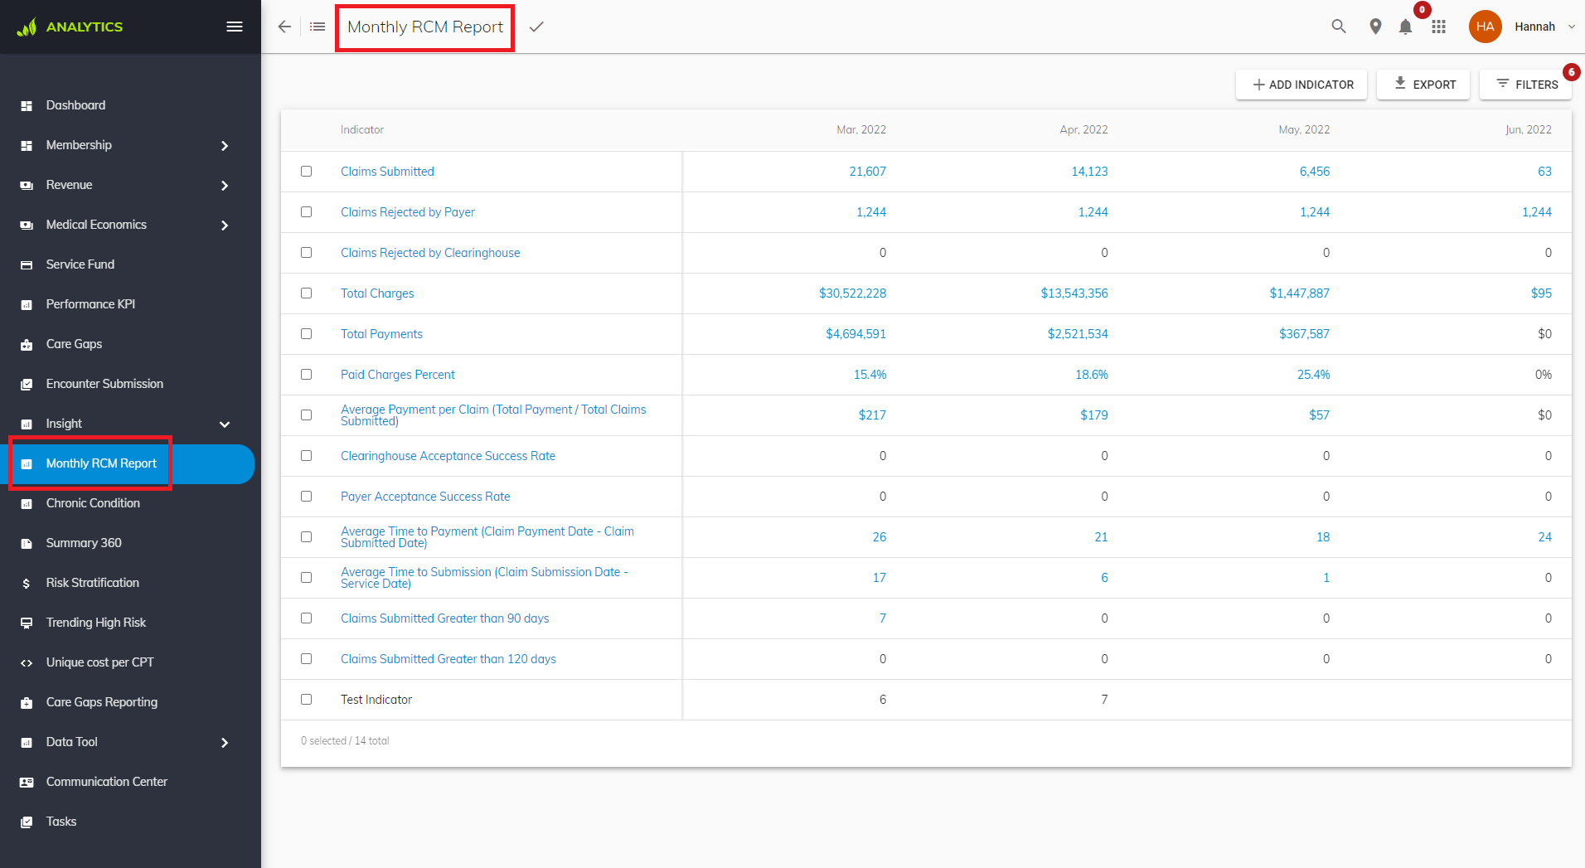Tick the Paid Charges Percent checkbox

coord(307,375)
